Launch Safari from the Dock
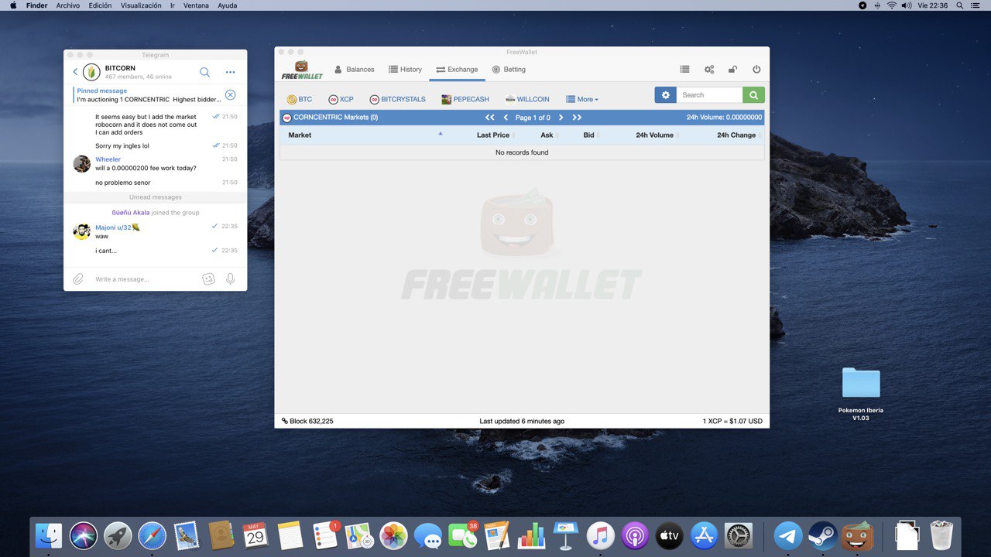This screenshot has width=991, height=557. point(153,535)
